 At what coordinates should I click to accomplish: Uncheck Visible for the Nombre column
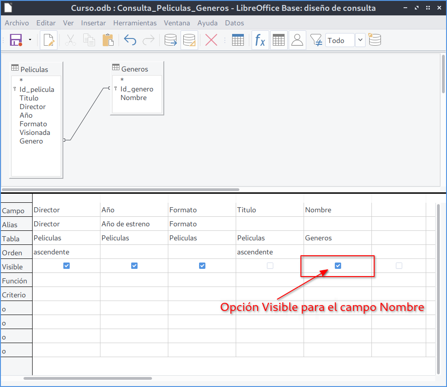pos(338,266)
